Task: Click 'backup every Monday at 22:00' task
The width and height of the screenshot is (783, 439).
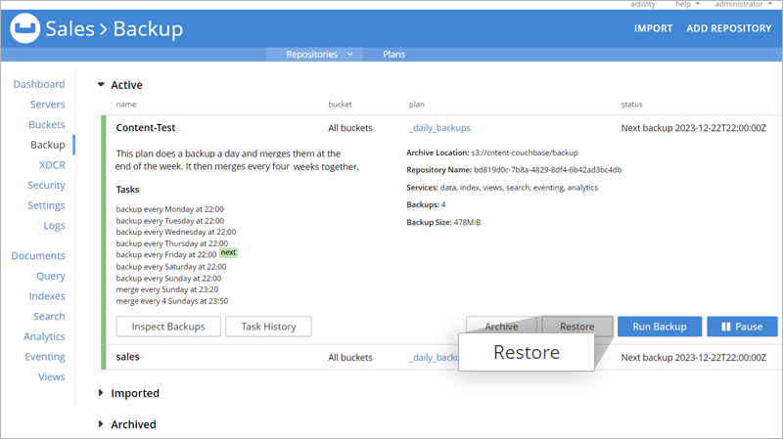Action: [169, 209]
